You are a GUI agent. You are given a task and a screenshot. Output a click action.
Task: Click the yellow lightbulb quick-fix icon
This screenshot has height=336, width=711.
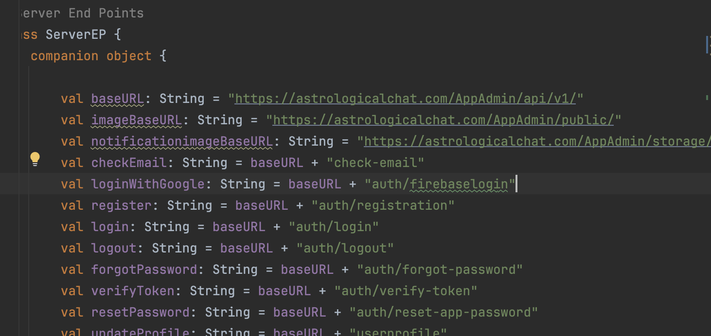coord(35,159)
